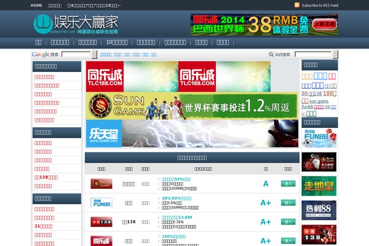The width and height of the screenshot is (369, 246).
Task: Click 进入 button in the 同乐城 row
Action: pos(288,241)
